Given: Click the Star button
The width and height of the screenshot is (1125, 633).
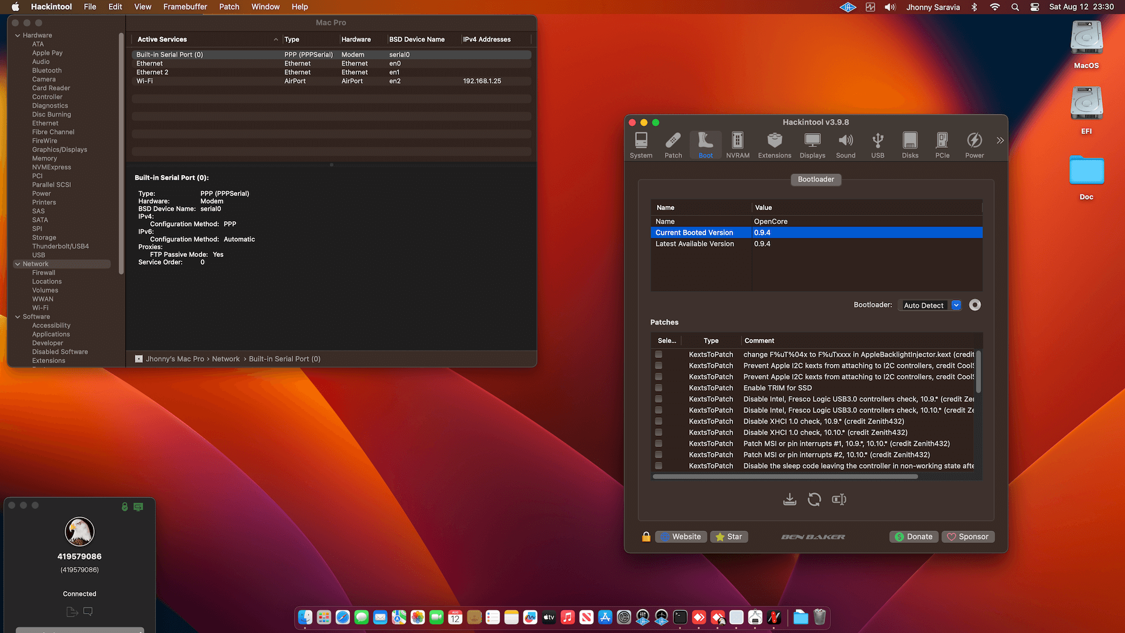Looking at the screenshot, I should pyautogui.click(x=729, y=537).
